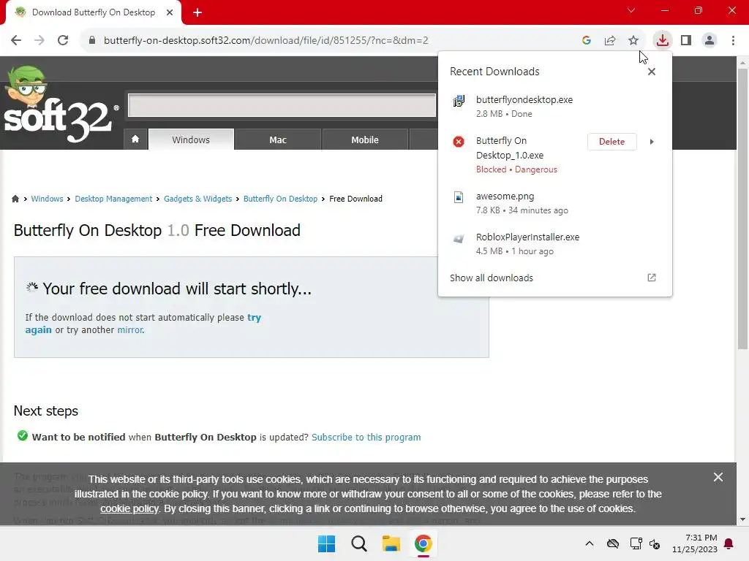749x561 pixels.
Task: Subscribe to this program link
Action: coord(366,438)
